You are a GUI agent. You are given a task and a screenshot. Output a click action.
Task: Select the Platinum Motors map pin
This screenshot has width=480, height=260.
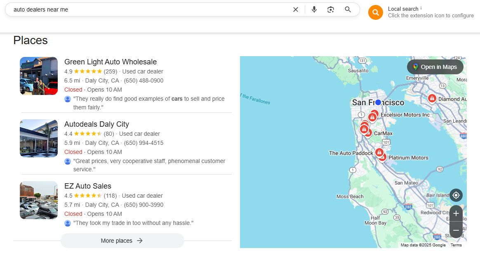click(x=382, y=157)
